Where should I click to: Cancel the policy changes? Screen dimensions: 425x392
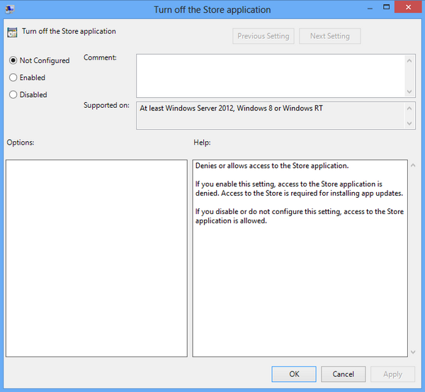point(344,374)
